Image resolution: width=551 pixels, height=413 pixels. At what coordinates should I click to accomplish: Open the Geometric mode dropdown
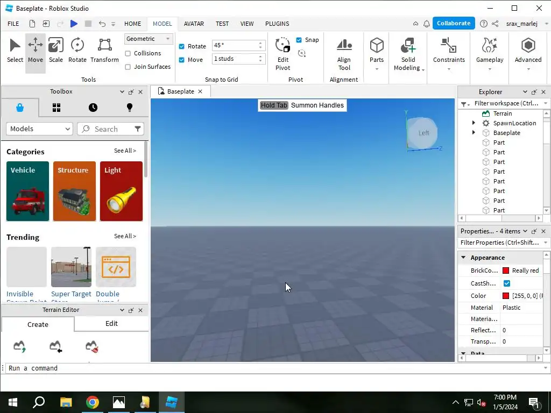click(149, 39)
